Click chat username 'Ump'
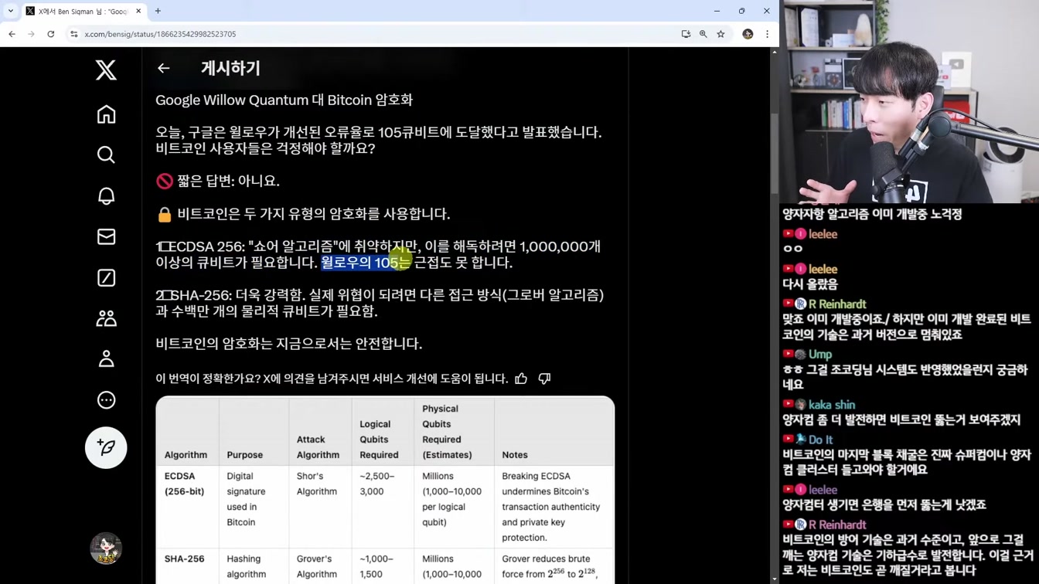 tap(820, 355)
